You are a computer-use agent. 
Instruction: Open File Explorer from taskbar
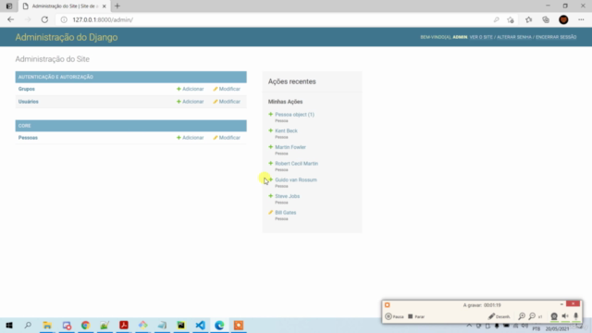47,325
